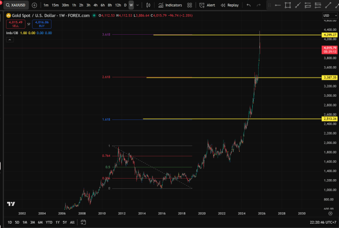Open the go-to-date calendar icon
The width and height of the screenshot is (339, 228).
[x=83, y=223]
